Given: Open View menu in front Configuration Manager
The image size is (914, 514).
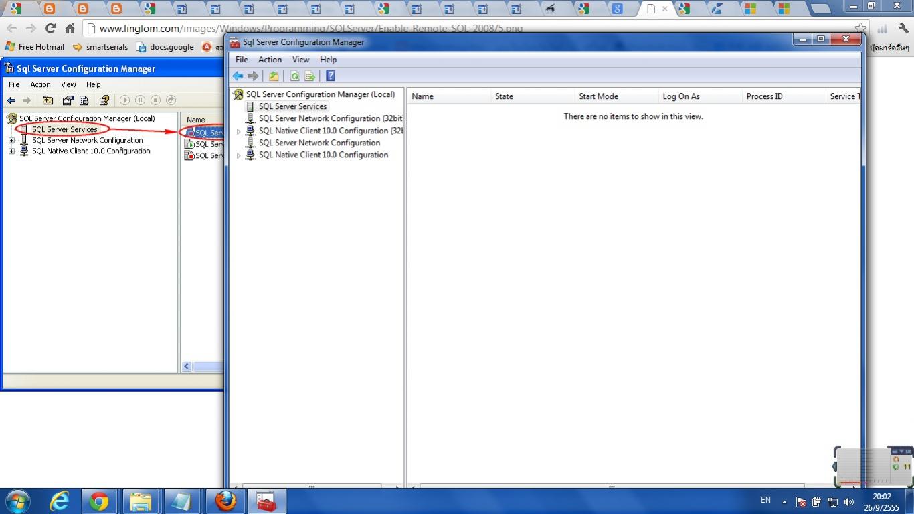Looking at the screenshot, I should [300, 60].
